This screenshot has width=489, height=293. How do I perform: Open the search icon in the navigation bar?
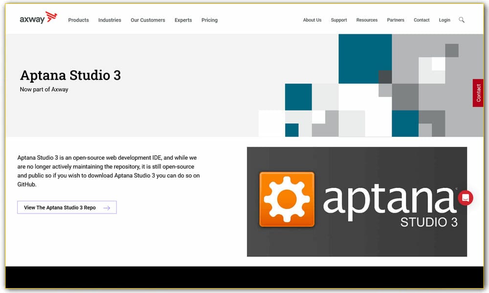(462, 20)
